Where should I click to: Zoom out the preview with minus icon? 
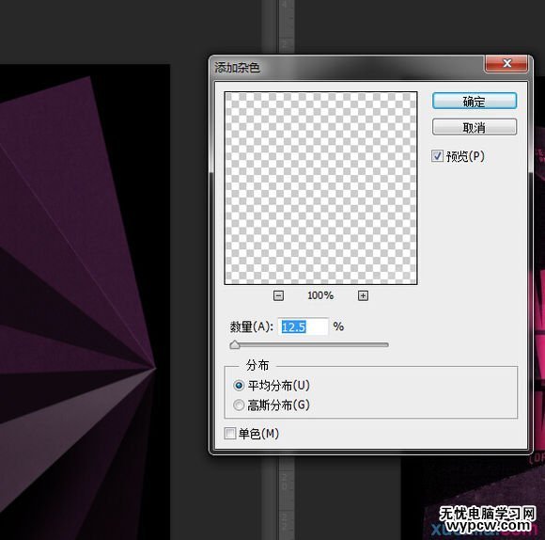278,295
